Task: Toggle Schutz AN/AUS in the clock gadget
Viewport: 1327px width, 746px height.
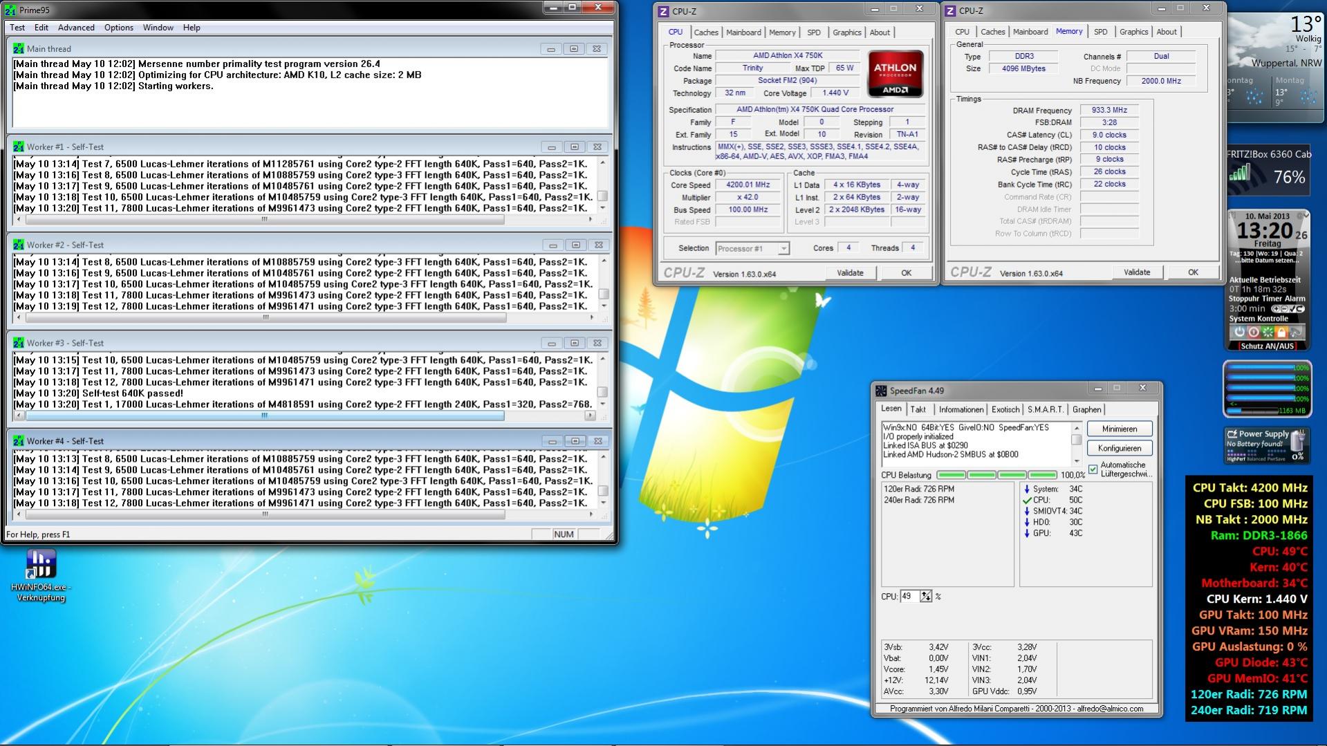Action: pos(1268,346)
